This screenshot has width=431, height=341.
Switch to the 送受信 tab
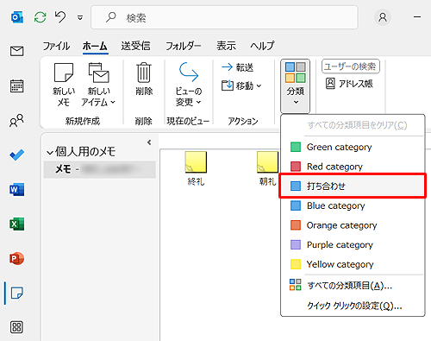[x=135, y=46]
